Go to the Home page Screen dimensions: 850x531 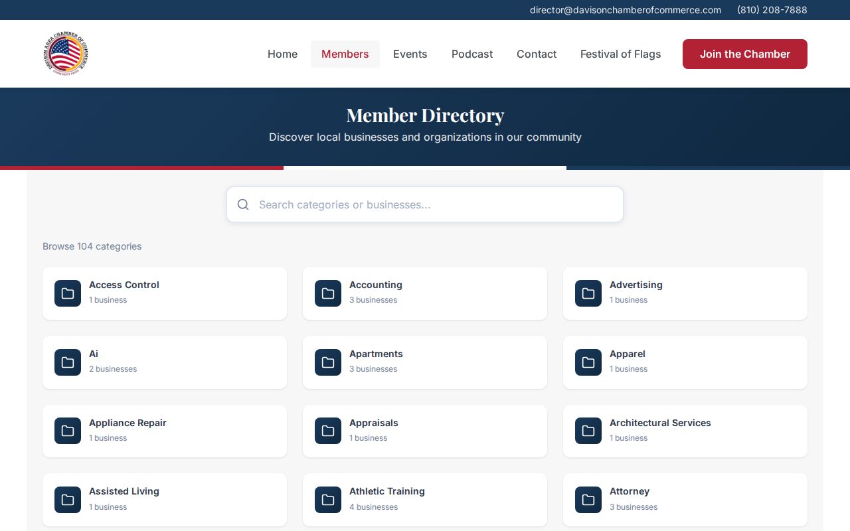point(282,54)
